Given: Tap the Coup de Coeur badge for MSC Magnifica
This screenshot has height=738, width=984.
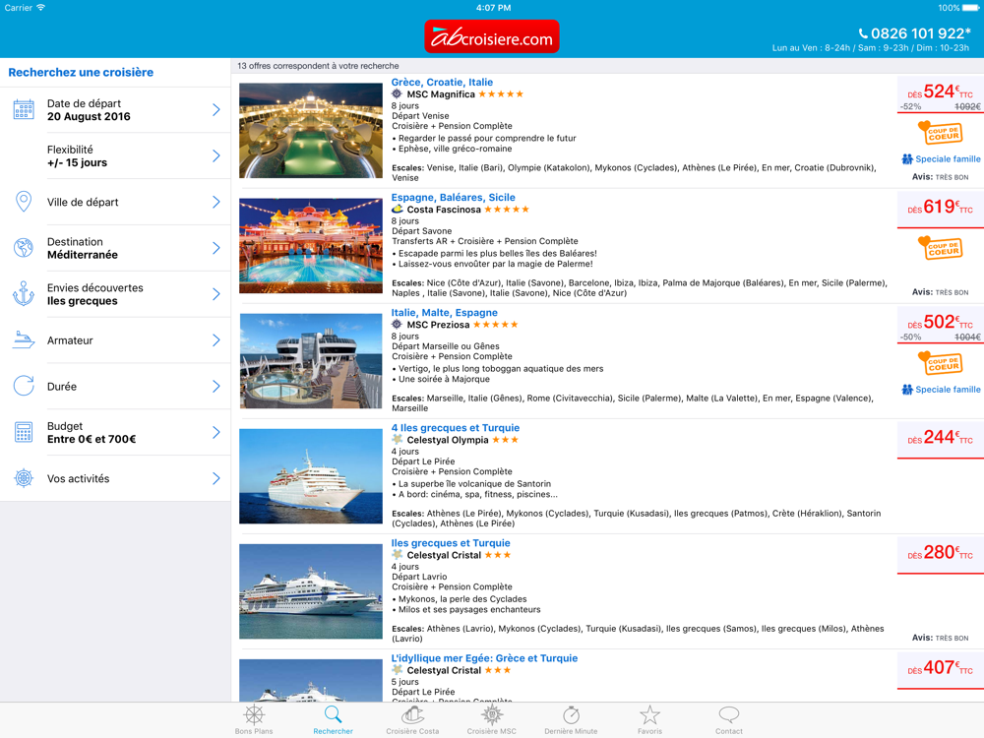Looking at the screenshot, I should coord(940,132).
